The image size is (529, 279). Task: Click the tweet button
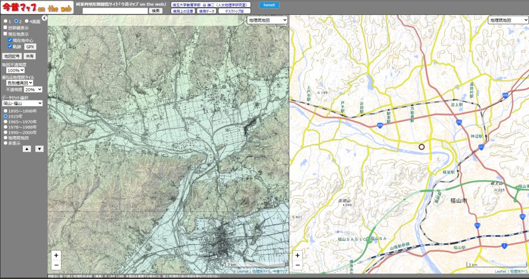point(269,5)
